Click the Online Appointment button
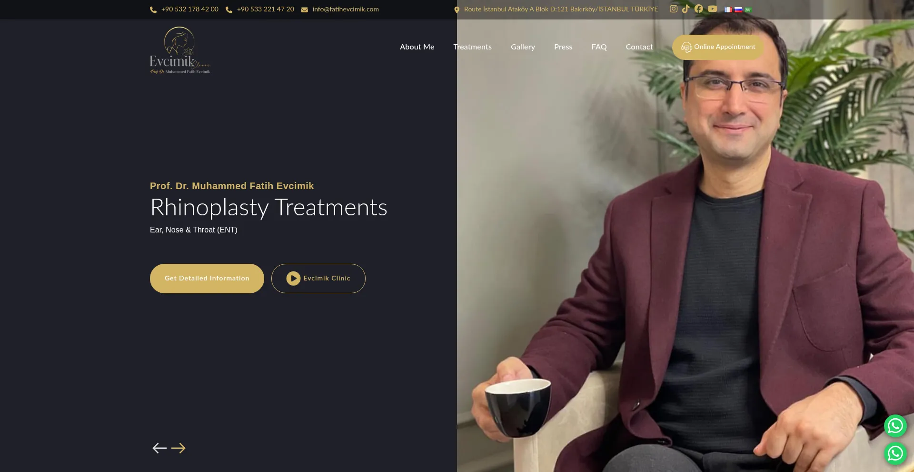This screenshot has height=472, width=914. point(718,47)
